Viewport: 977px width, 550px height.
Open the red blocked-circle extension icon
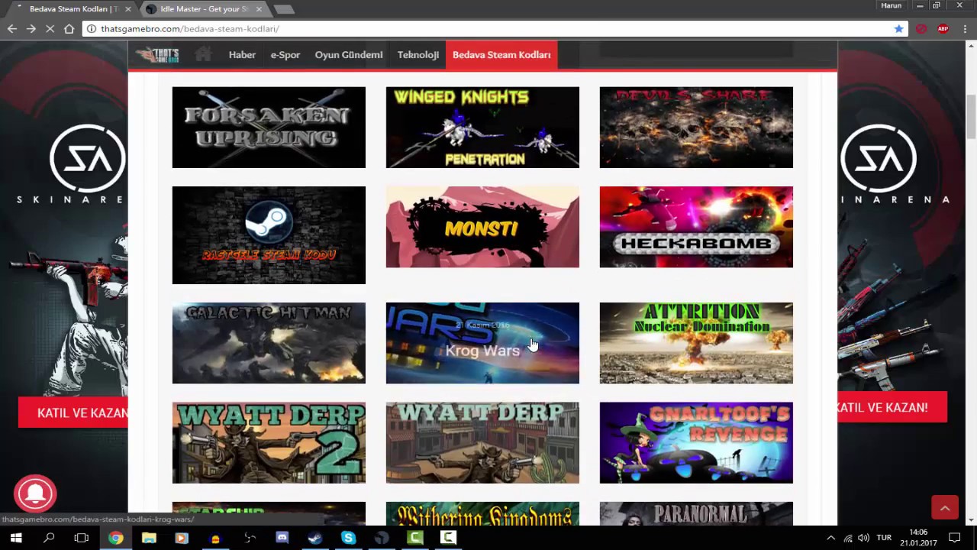click(921, 29)
